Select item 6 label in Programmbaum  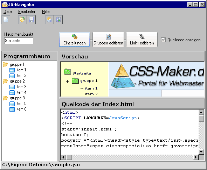click(x=21, y=109)
